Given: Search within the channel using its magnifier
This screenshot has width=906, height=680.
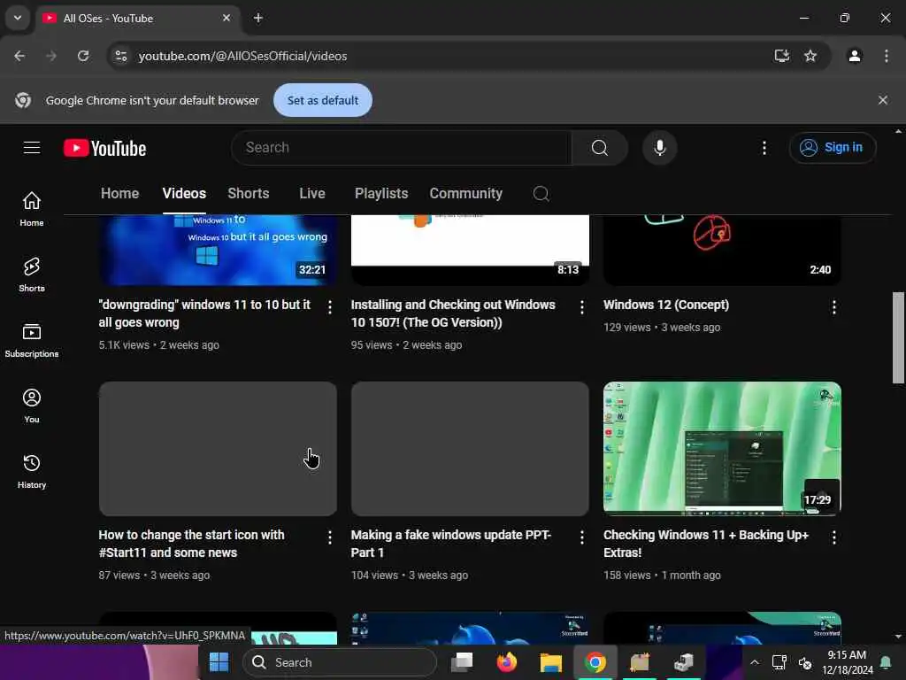Looking at the screenshot, I should point(541,194).
